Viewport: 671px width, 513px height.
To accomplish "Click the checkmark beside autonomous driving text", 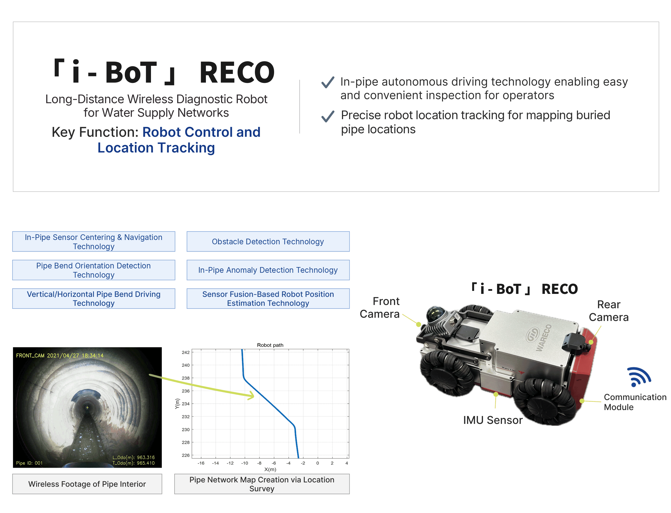I will click(x=328, y=82).
